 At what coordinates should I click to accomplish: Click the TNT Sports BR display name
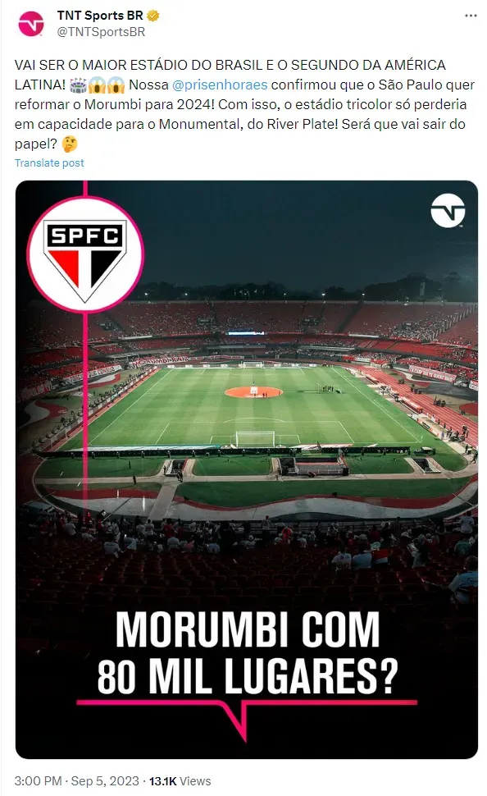point(100,16)
